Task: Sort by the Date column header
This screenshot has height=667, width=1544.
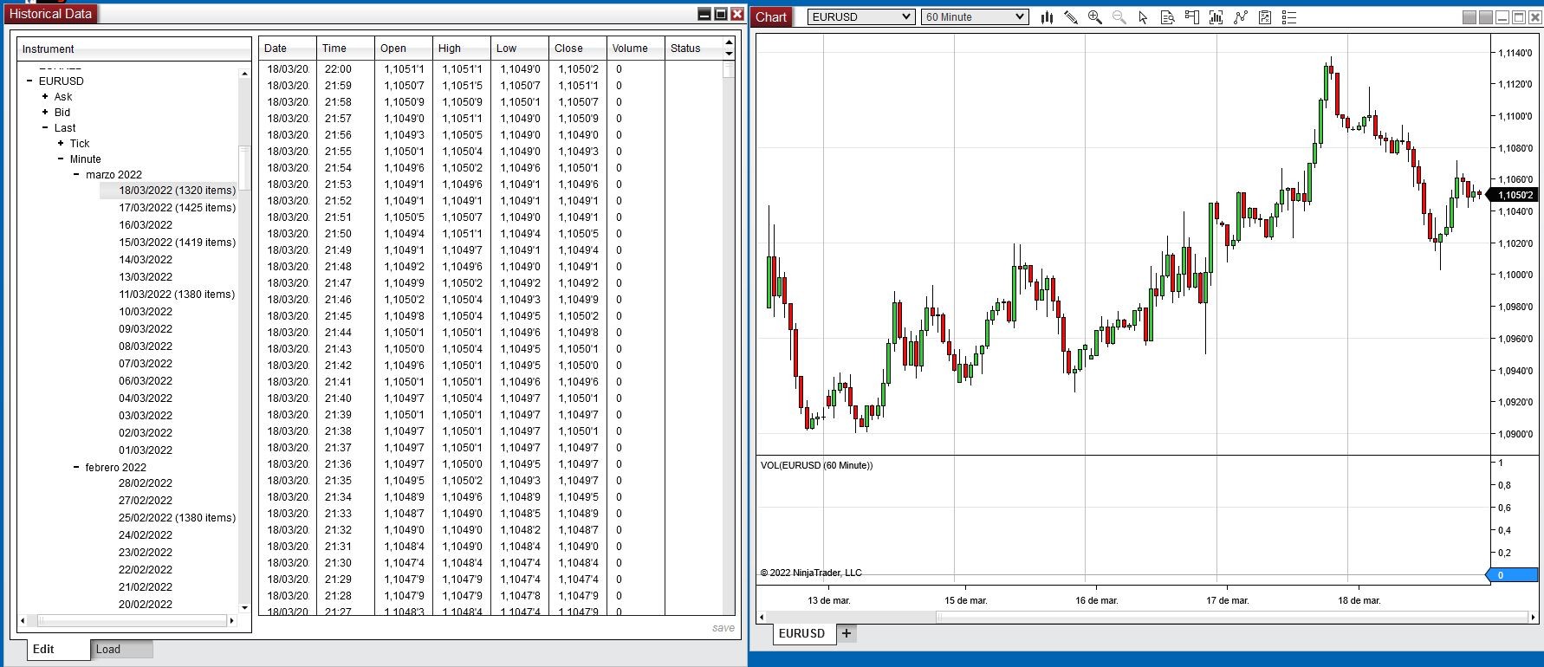Action: click(x=288, y=49)
